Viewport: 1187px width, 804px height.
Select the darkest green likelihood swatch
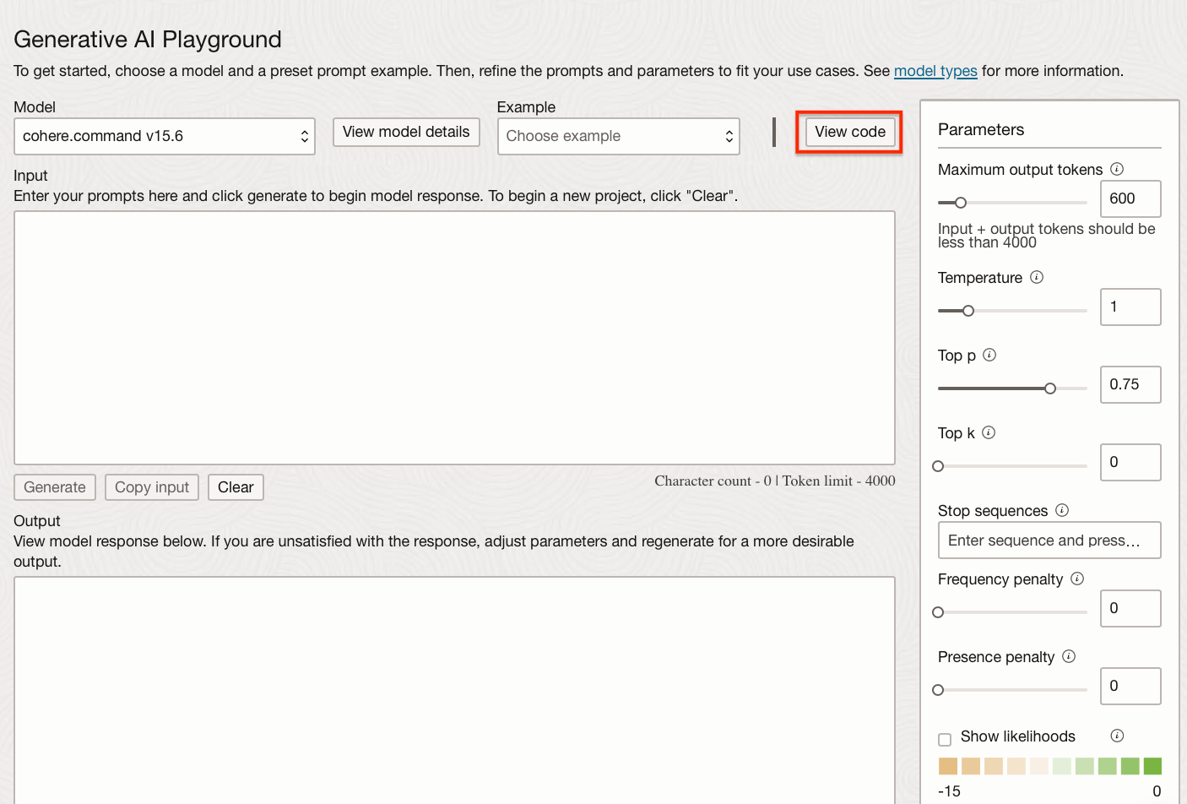click(1152, 765)
